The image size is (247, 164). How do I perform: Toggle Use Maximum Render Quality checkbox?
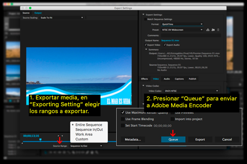pos(123,113)
